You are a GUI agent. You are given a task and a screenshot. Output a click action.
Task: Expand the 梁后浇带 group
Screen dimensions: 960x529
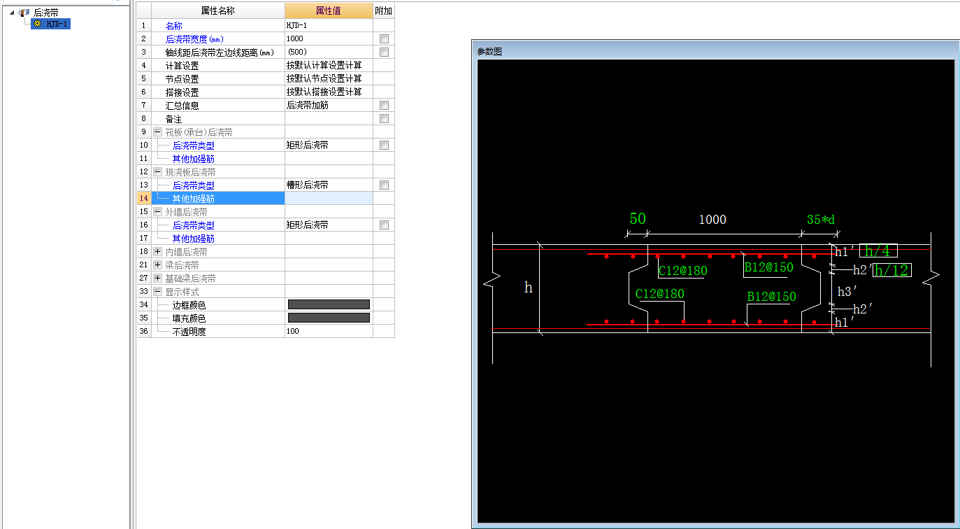[157, 264]
